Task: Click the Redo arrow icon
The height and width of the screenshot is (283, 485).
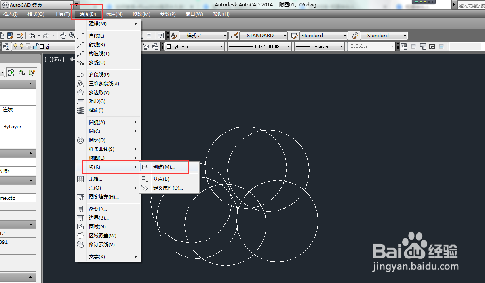Action: tap(46, 36)
